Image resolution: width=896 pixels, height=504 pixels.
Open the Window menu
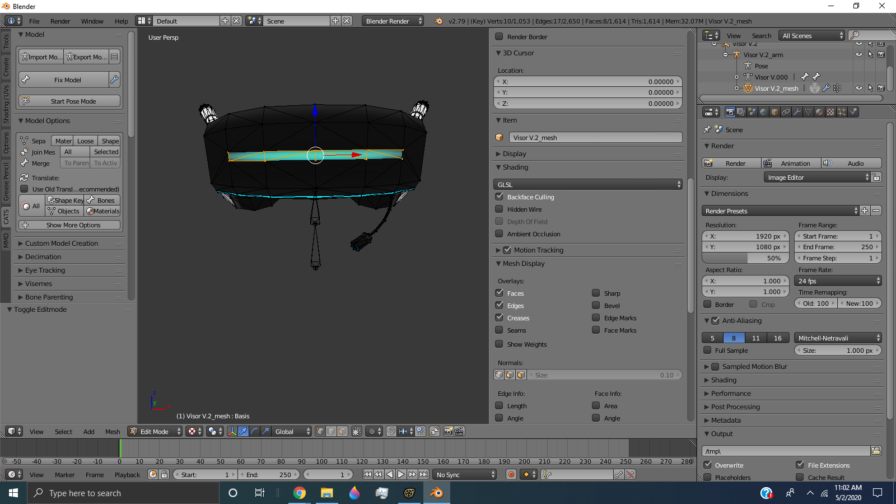(x=92, y=21)
